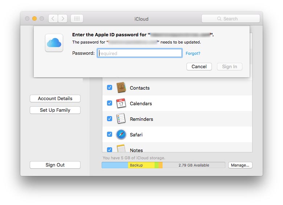This screenshot has height=205, width=283.
Task: Click the search magnifier icon
Action: click(219, 19)
